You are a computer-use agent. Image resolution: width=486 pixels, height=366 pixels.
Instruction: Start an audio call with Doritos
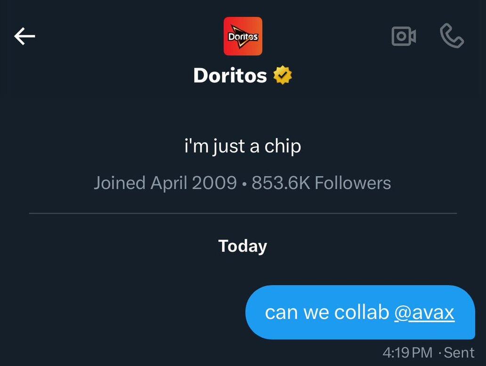click(x=452, y=36)
